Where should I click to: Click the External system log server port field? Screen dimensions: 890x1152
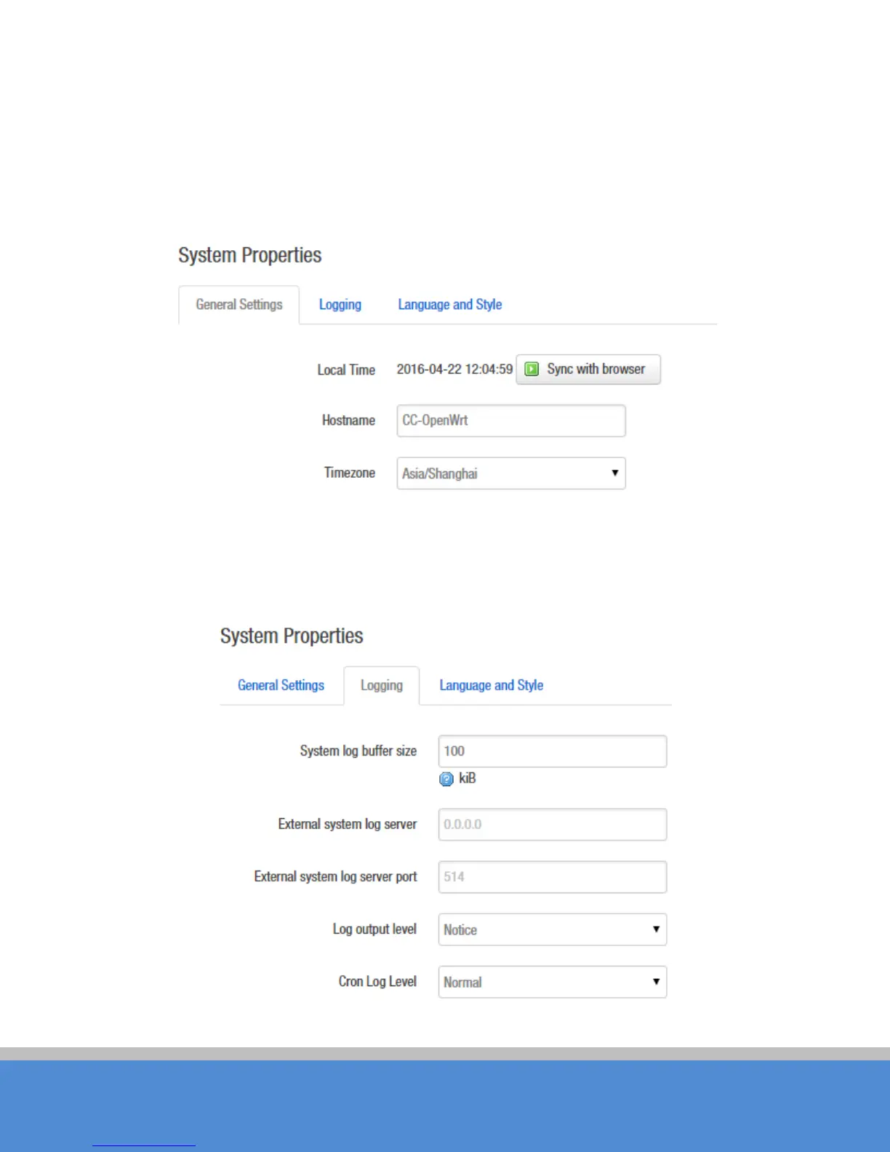click(x=552, y=877)
